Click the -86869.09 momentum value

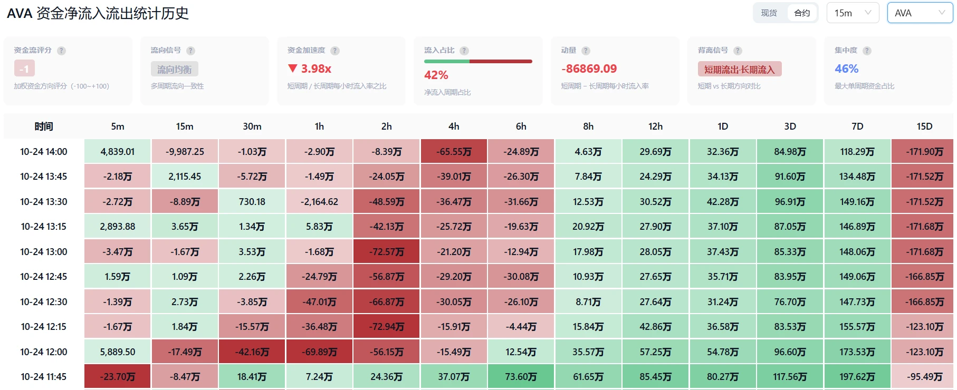click(x=589, y=69)
